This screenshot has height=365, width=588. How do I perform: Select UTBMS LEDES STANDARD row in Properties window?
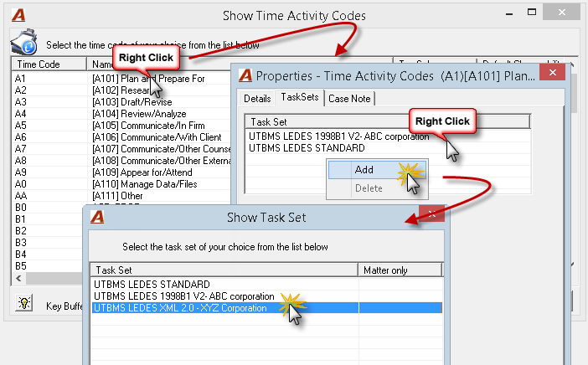point(388,148)
